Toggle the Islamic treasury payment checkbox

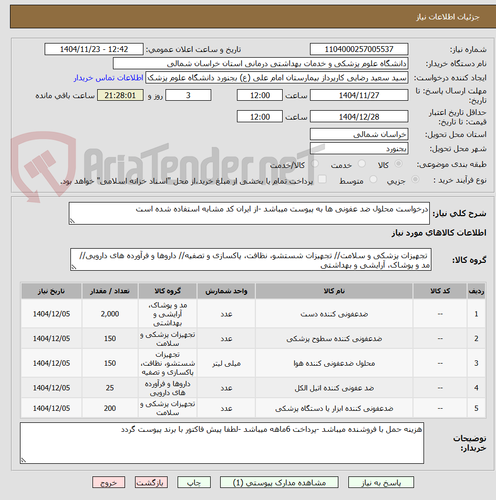322,179
